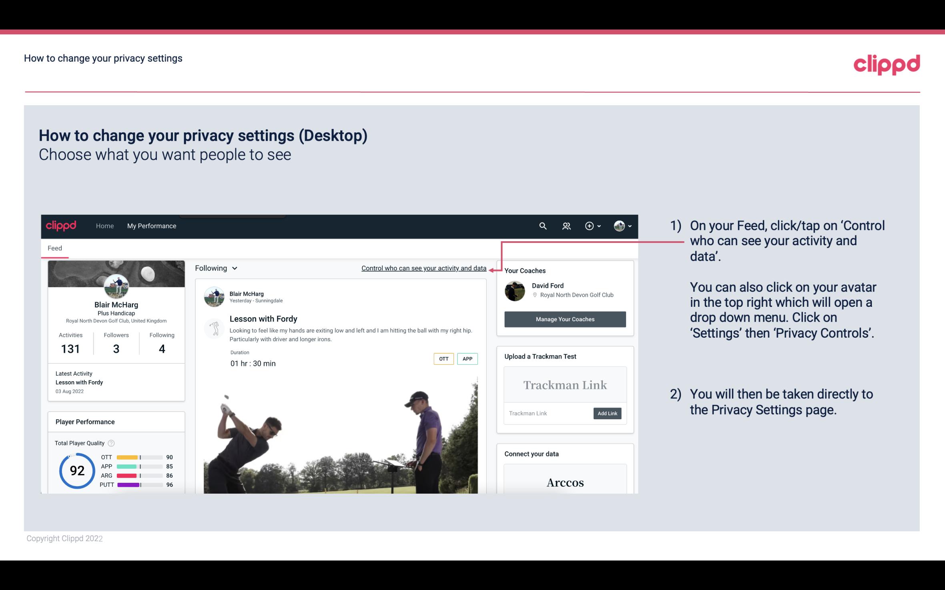Toggle APP performance metric display
This screenshot has width=945, height=590.
coord(468,359)
